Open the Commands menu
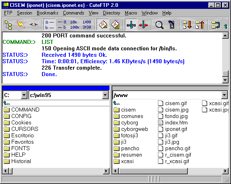This screenshot has height=184, width=231. (x=73, y=13)
